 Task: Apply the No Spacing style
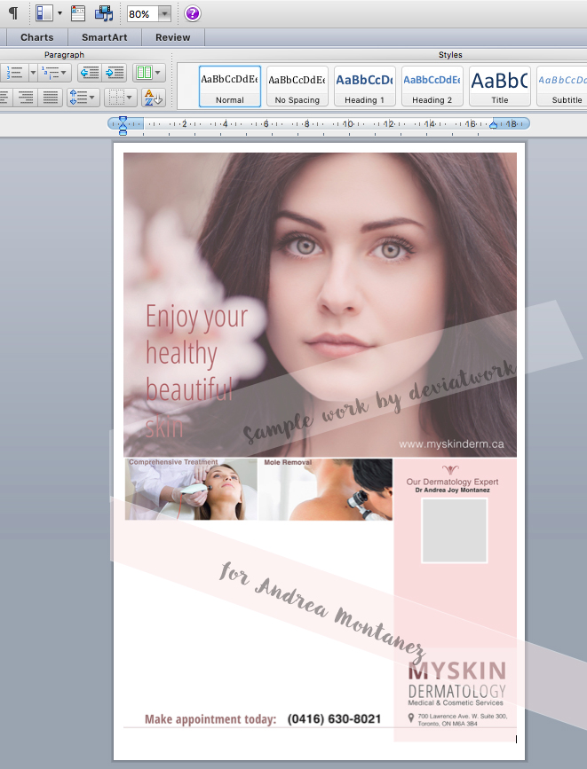pos(297,86)
